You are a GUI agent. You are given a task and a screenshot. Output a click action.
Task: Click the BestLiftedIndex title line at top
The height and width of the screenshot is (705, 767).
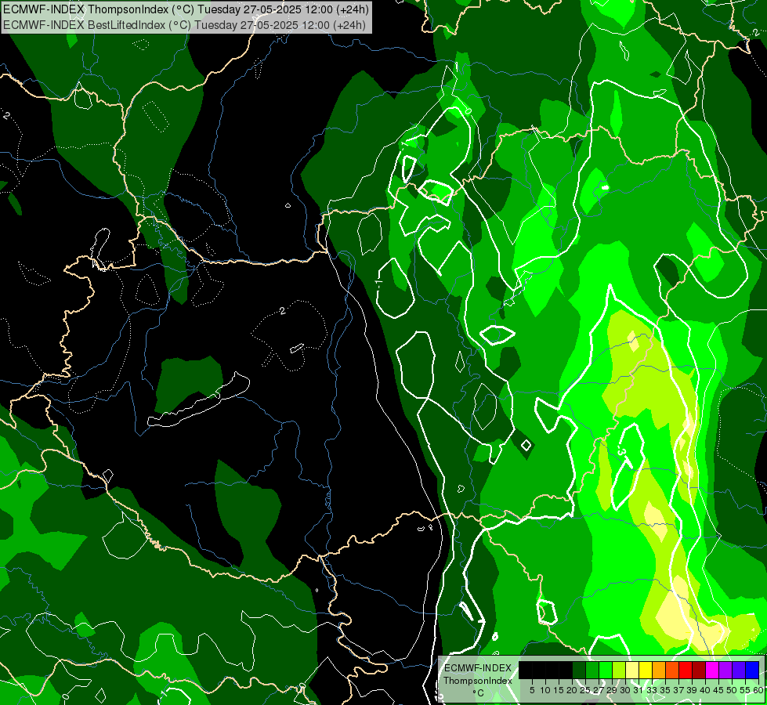click(184, 24)
